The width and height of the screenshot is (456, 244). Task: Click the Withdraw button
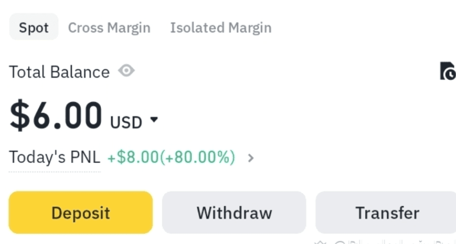tap(234, 213)
